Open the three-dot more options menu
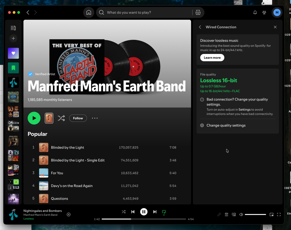Screen dimensions: 291x230 click(95, 118)
